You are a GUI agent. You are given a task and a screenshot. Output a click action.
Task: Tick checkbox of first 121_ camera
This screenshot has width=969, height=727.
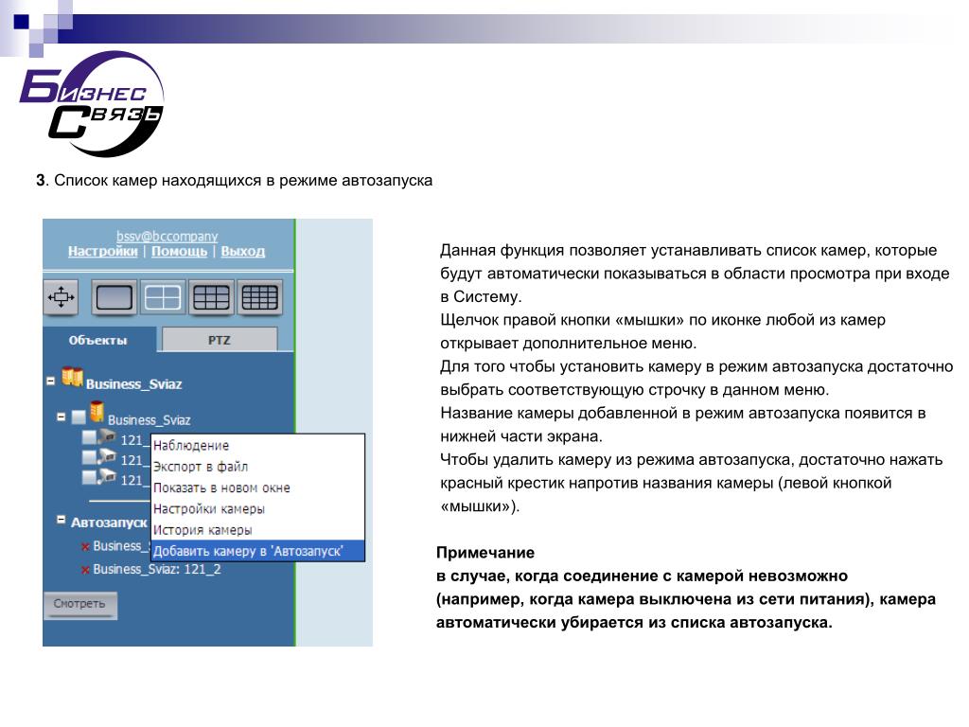coord(90,437)
